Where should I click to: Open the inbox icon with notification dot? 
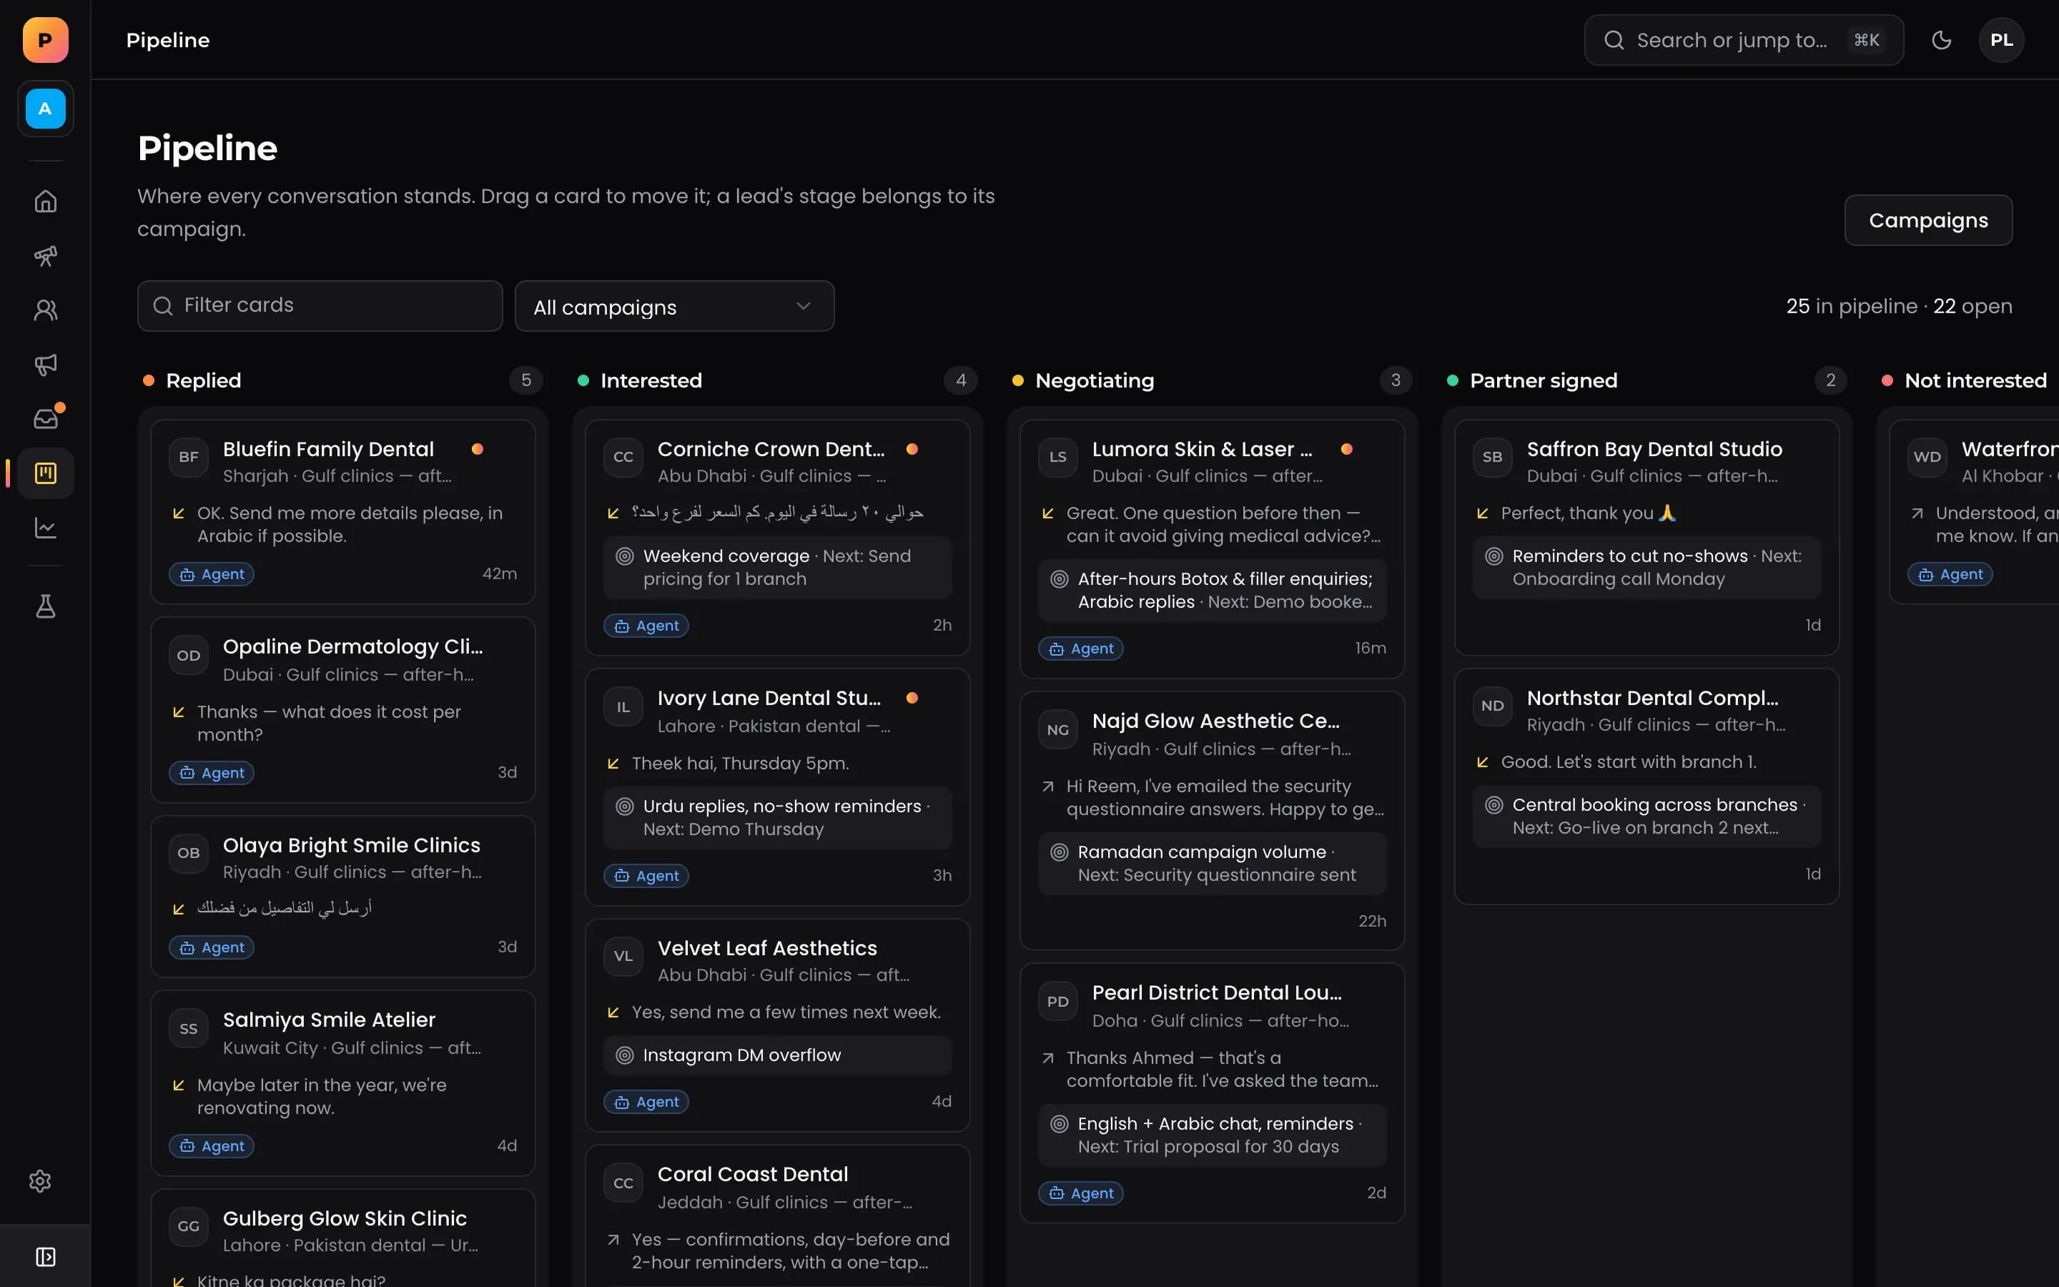[45, 419]
